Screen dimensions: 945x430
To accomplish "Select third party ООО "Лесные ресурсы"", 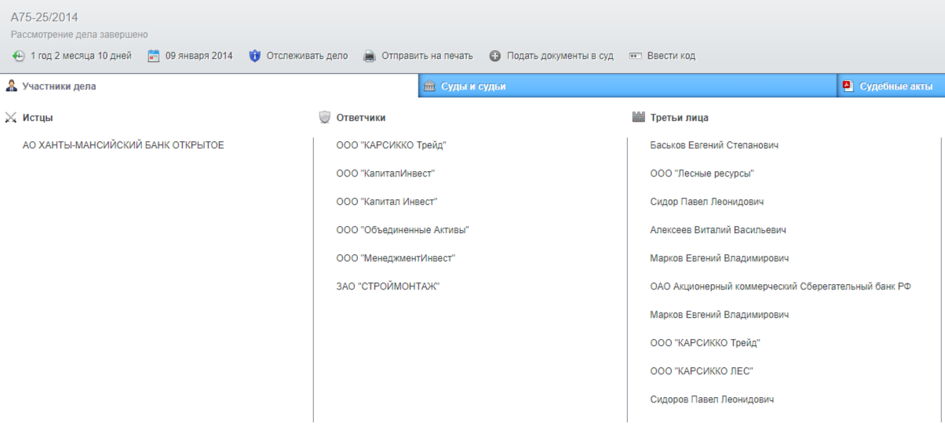I will [x=702, y=173].
